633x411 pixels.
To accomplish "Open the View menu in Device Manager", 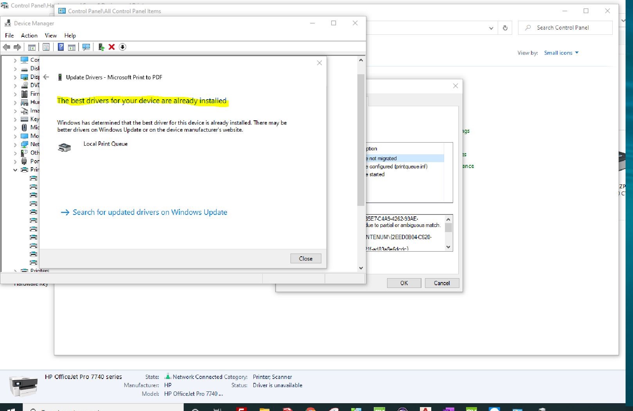I will tap(51, 36).
